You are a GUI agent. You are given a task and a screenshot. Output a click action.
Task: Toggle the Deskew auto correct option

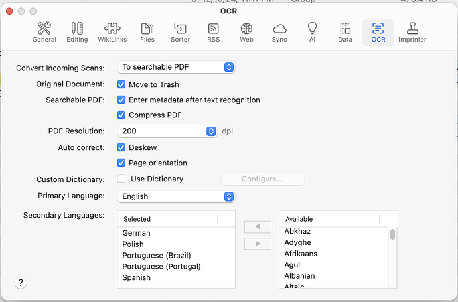click(121, 147)
